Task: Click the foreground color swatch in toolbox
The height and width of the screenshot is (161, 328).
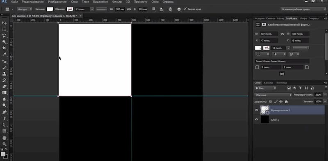Action: coord(3,154)
